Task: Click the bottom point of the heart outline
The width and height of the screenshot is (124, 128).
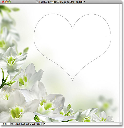Action: (72, 80)
